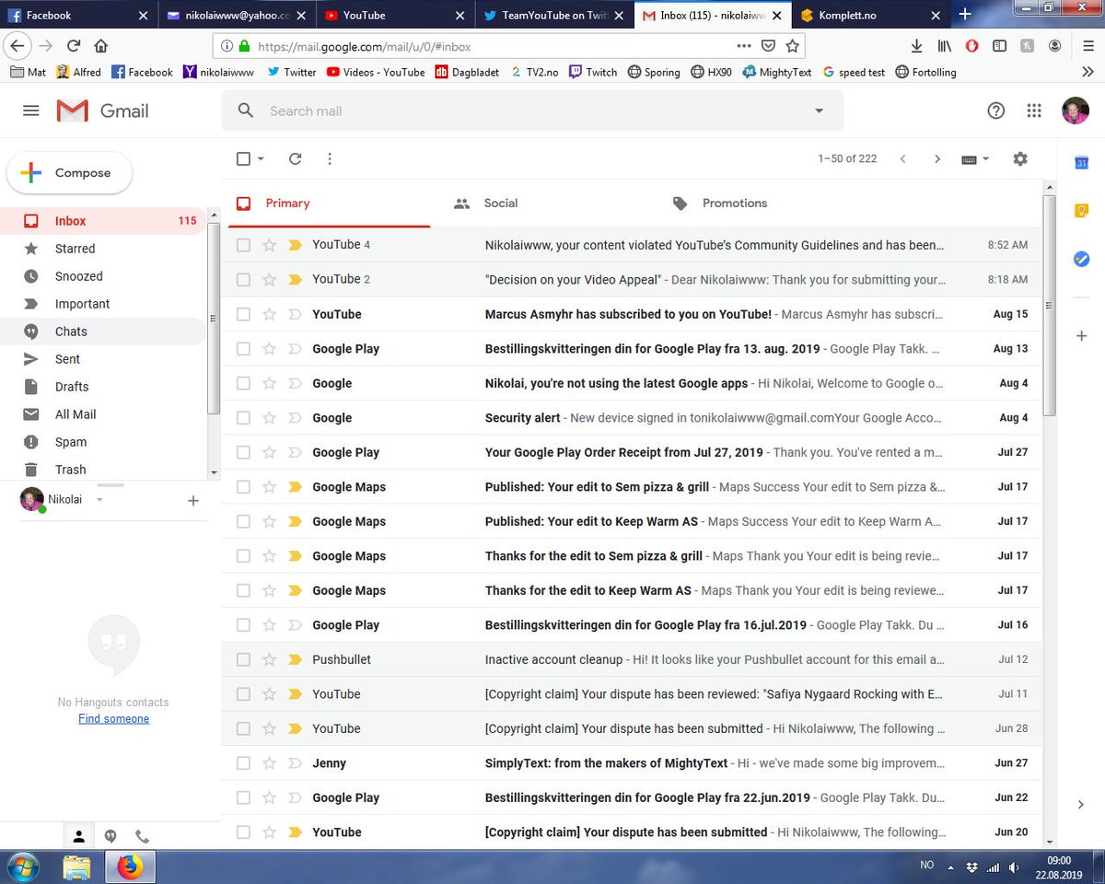The height and width of the screenshot is (884, 1105).
Task: Click the Search mail field
Action: pyautogui.click(x=532, y=110)
